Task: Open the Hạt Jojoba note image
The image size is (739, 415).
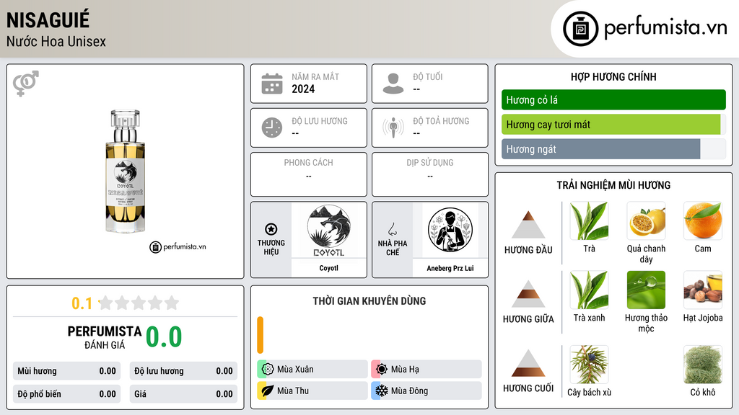Action: [x=703, y=290]
